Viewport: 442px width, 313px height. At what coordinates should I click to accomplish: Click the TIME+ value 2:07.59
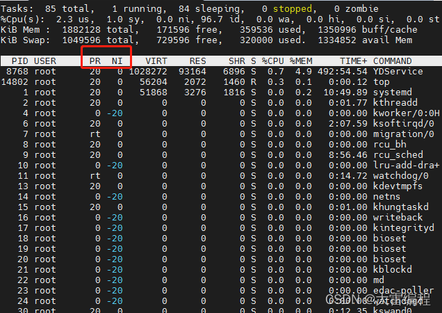(348, 124)
